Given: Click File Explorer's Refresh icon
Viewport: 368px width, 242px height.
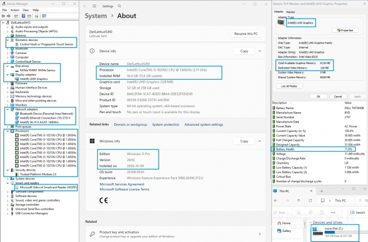Looking at the screenshot, I should pyautogui.click(x=310, y=201).
